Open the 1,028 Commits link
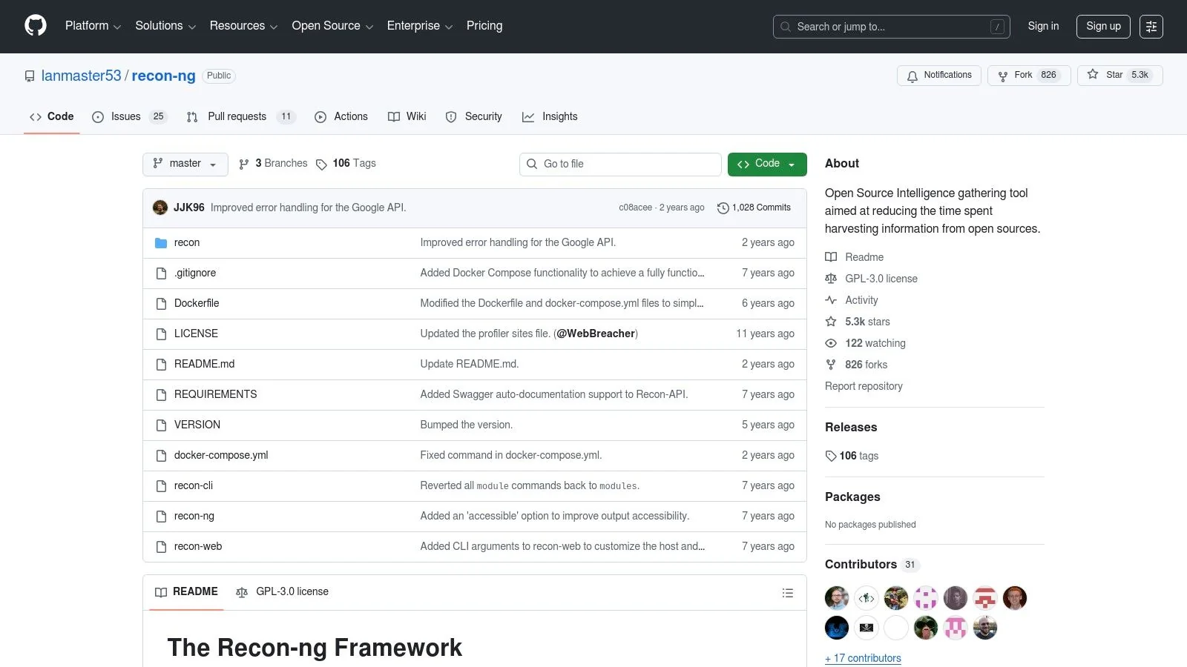This screenshot has width=1187, height=667. (754, 208)
